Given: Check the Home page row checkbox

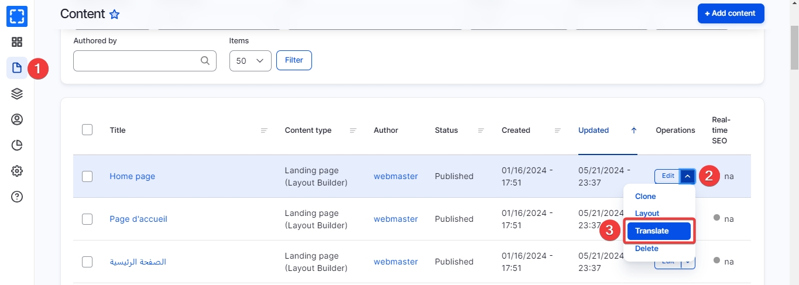Looking at the screenshot, I should click(87, 176).
